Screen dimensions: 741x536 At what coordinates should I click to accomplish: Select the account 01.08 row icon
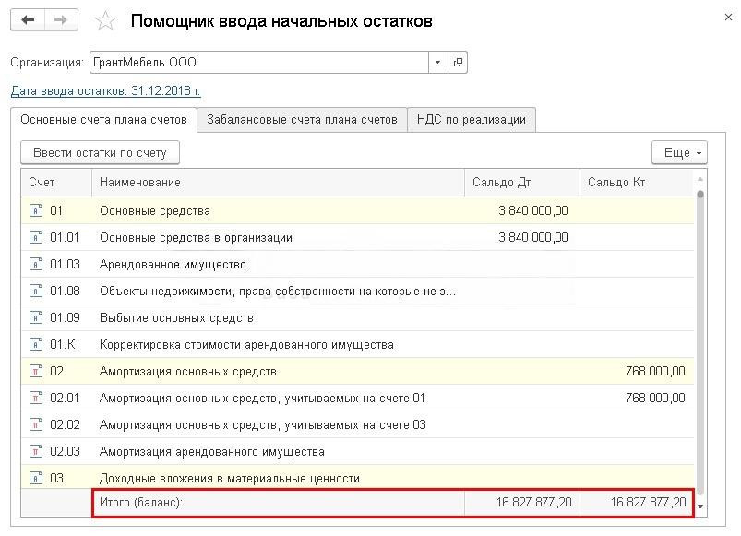pyautogui.click(x=36, y=291)
